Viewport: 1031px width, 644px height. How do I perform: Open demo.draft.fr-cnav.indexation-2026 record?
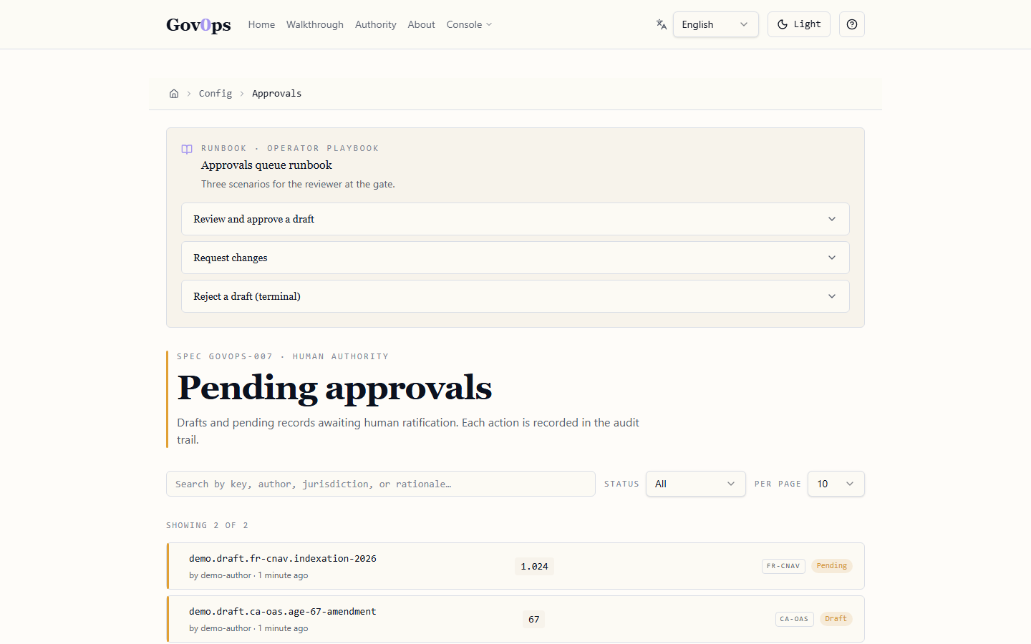[x=515, y=566]
